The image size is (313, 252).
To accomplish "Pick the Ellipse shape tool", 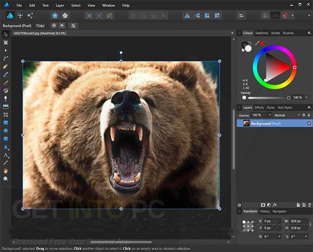I will click(x=6, y=131).
